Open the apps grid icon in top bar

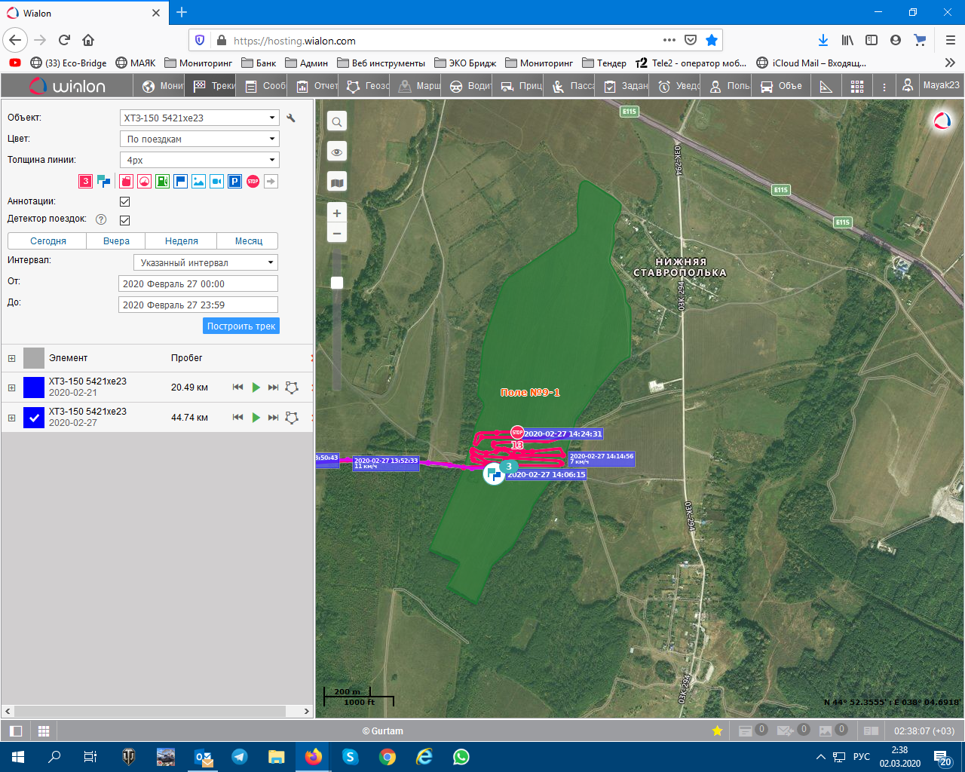(x=857, y=87)
